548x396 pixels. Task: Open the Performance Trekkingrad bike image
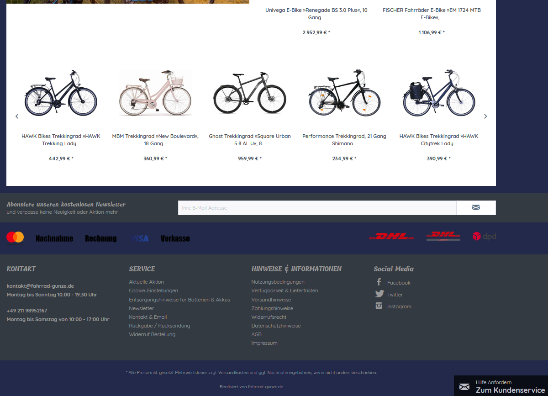(344, 93)
